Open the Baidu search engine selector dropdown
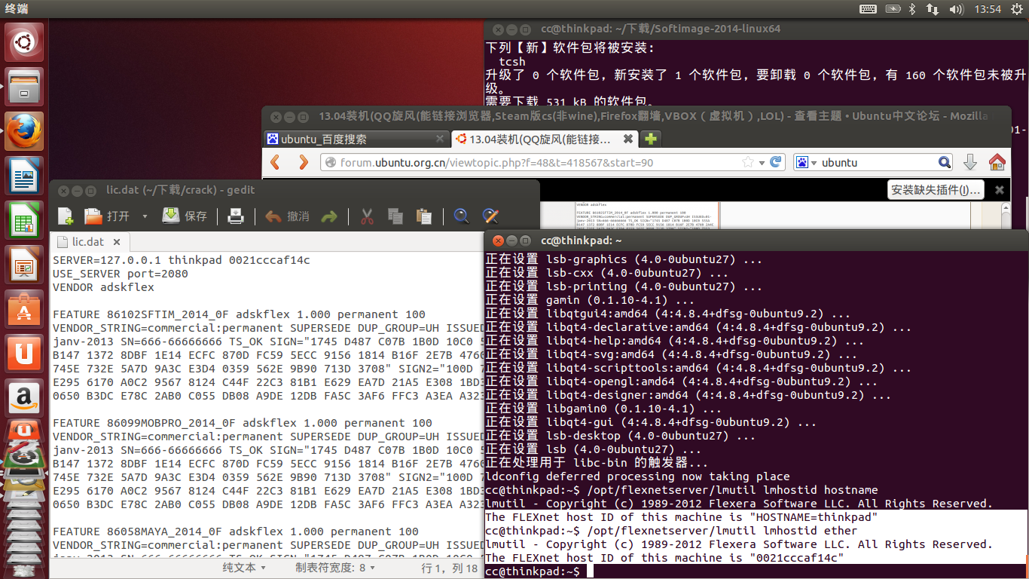The width and height of the screenshot is (1029, 579). pos(805,162)
